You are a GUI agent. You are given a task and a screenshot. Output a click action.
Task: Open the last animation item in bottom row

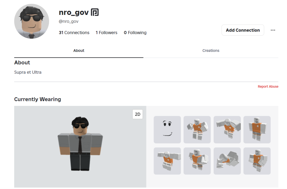257,161
